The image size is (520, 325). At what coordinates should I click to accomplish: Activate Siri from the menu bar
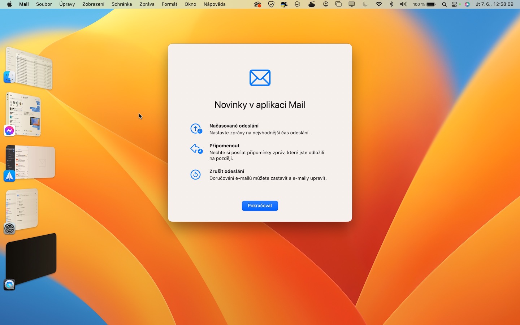pyautogui.click(x=467, y=4)
